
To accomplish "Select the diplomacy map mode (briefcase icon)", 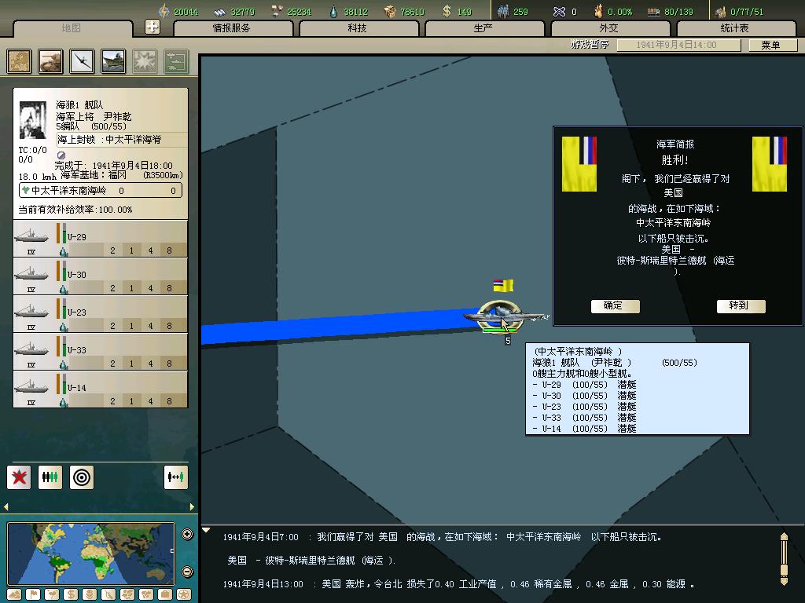I will 165,594.
